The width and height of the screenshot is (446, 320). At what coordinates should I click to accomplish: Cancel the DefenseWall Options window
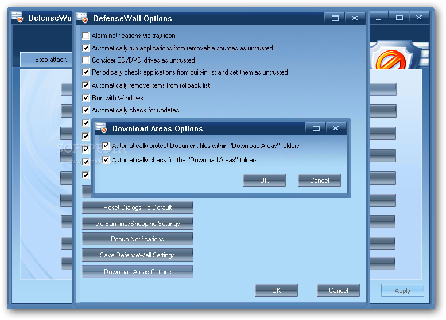click(x=338, y=290)
